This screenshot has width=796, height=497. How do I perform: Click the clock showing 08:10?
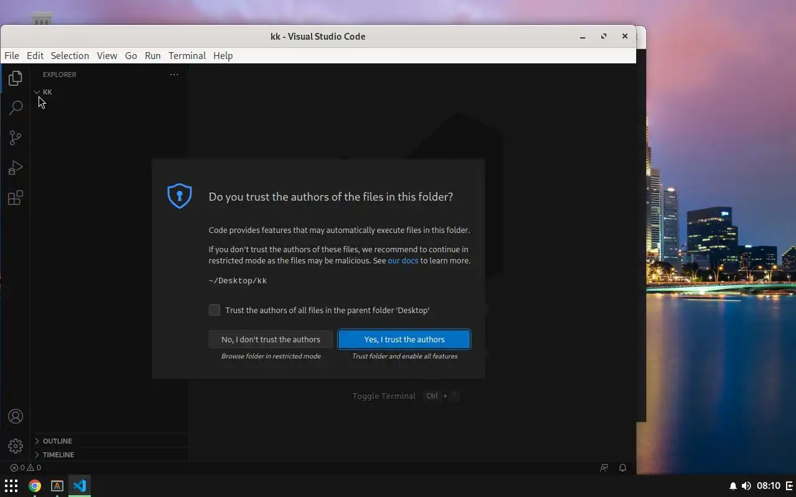pos(769,486)
